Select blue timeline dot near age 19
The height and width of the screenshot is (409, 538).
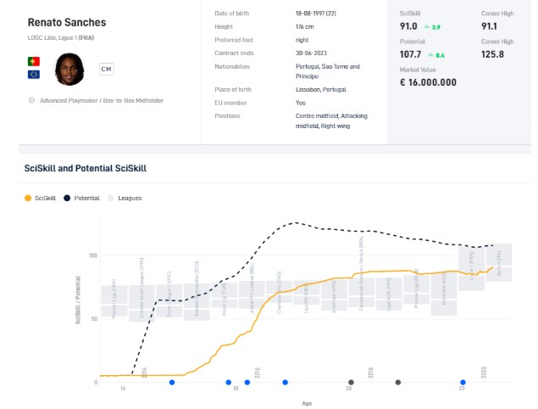tap(286, 382)
